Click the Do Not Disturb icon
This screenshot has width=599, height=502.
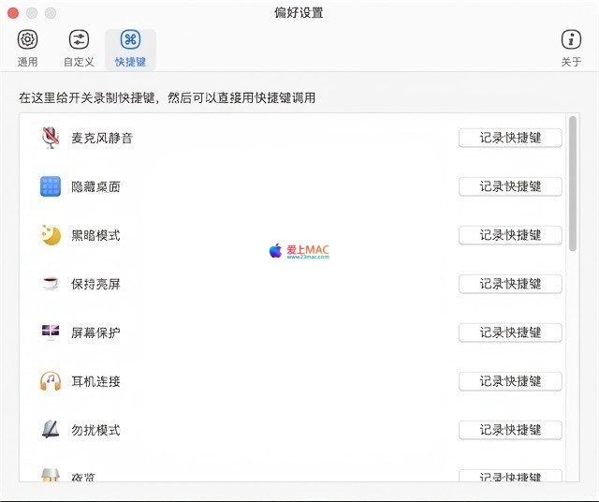(x=51, y=430)
